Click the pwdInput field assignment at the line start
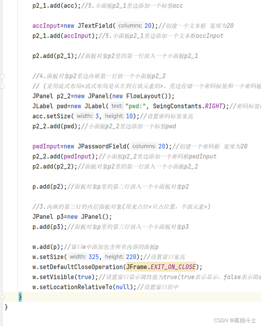 (x=46, y=146)
